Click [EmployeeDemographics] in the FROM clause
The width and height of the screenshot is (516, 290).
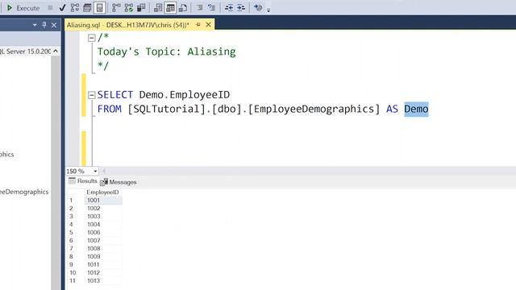pos(314,109)
